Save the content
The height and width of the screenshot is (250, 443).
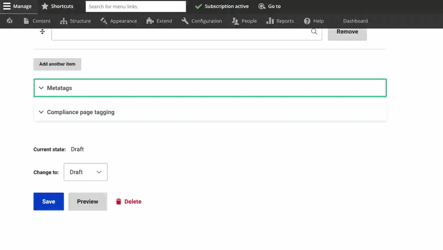click(x=49, y=202)
